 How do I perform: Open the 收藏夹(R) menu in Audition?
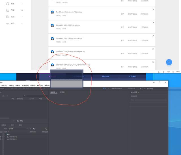[x=25, y=85]
